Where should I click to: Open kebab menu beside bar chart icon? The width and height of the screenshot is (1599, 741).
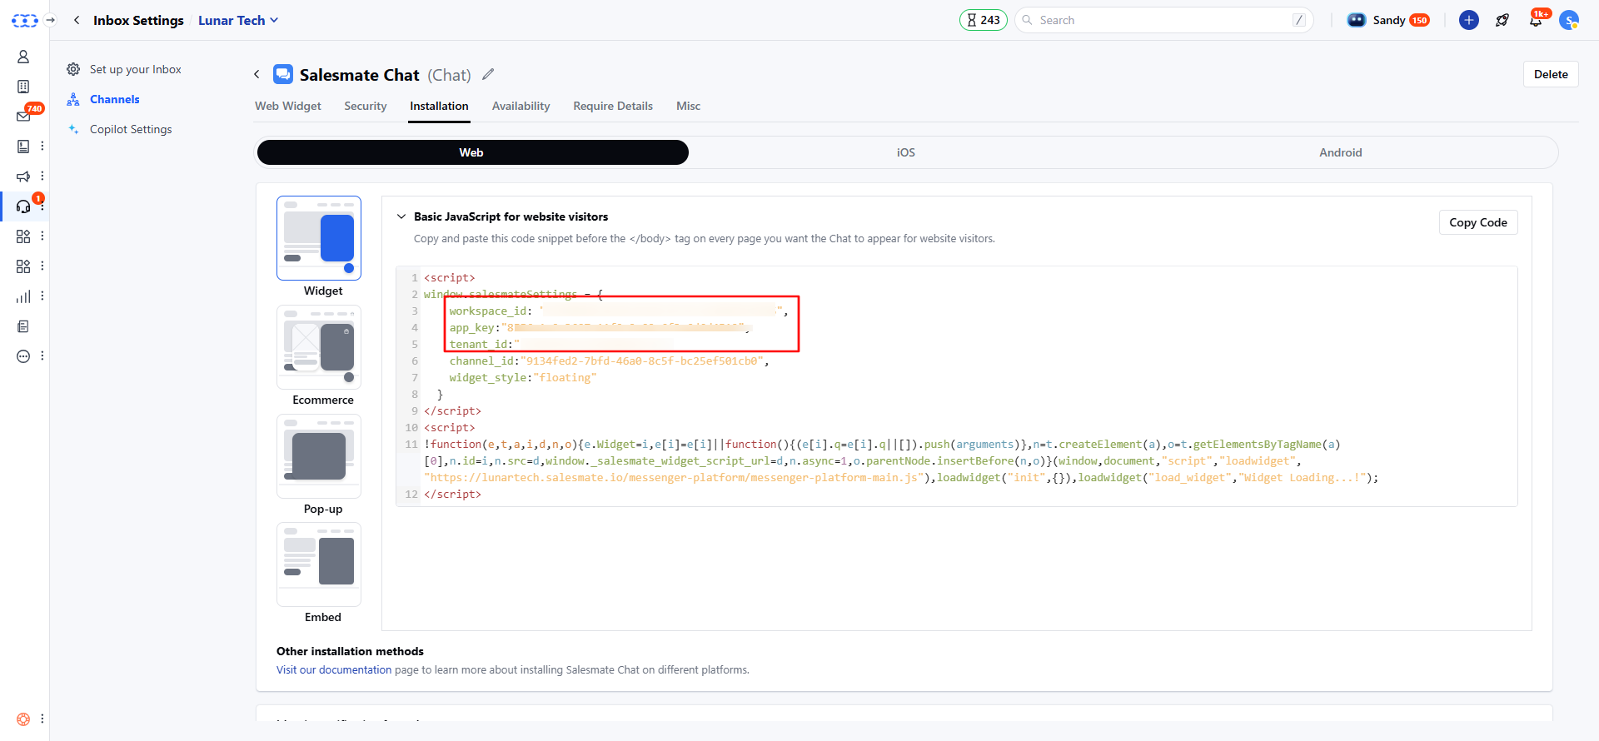(x=42, y=296)
